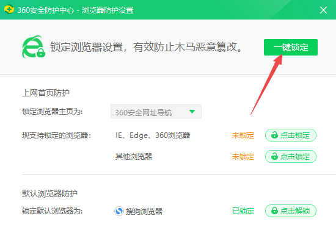Click the 默认浏览器防护 section heading
This screenshot has height=241, width=336.
point(49,193)
